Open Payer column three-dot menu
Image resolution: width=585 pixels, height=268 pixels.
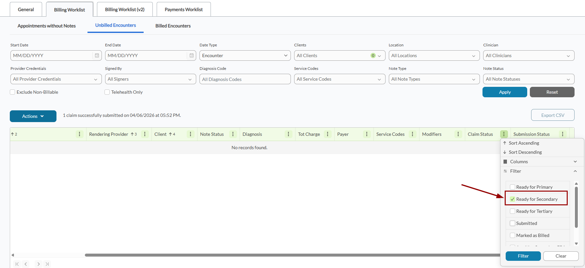(x=367, y=134)
